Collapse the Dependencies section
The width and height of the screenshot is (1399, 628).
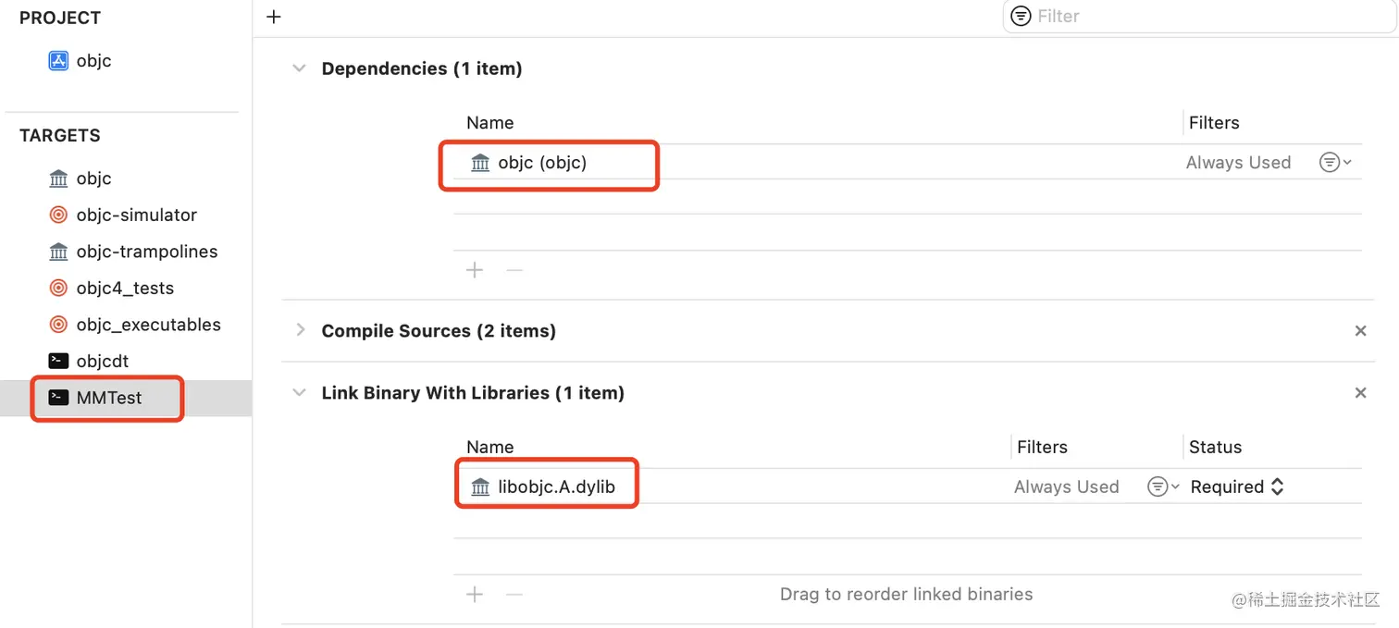(x=299, y=68)
